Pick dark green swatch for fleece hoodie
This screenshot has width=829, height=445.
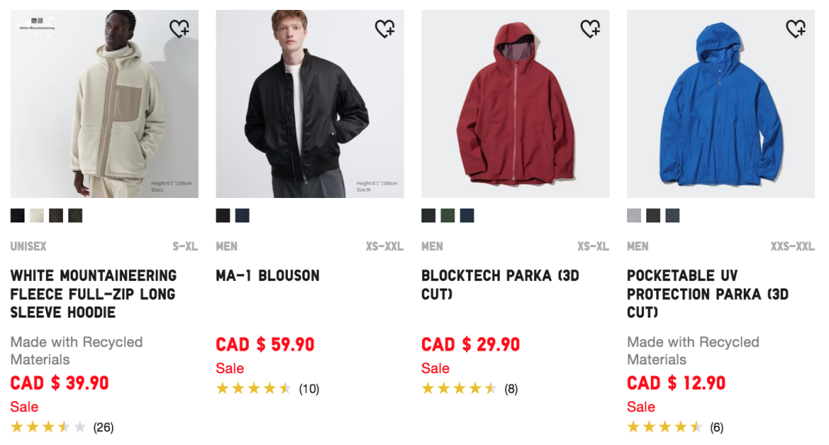[x=75, y=216]
